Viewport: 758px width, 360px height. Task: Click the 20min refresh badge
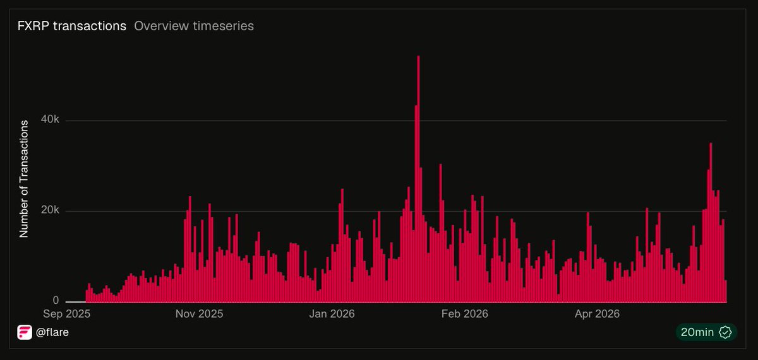pos(706,332)
